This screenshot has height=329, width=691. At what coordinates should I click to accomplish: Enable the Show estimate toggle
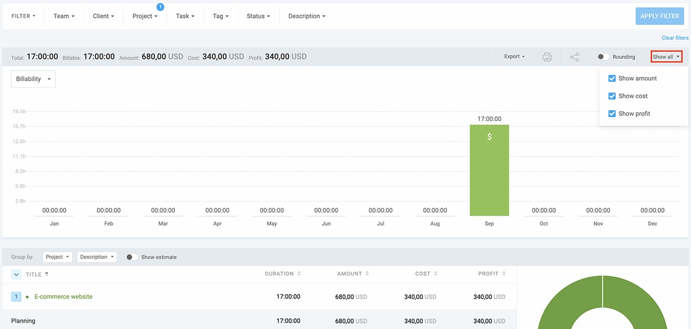tap(131, 257)
